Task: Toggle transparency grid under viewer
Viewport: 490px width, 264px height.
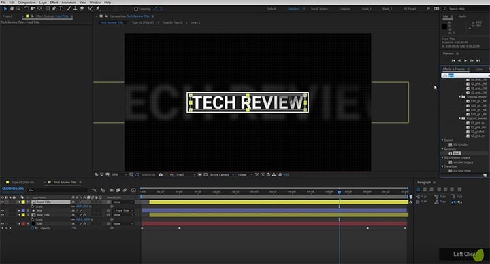Action: click(x=206, y=175)
